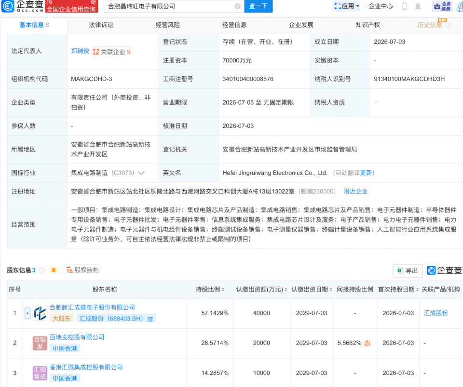463x387 pixels.
Task: Click the 合肥新汇成微电子 company logo
Action: pyautogui.click(x=40, y=313)
